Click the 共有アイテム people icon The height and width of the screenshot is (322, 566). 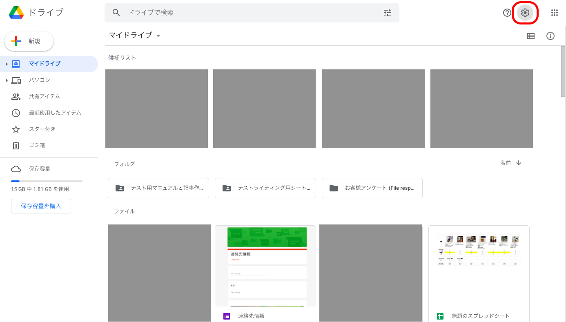(16, 96)
